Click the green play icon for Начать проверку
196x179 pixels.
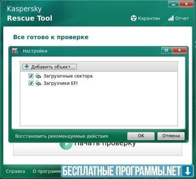[66, 145]
